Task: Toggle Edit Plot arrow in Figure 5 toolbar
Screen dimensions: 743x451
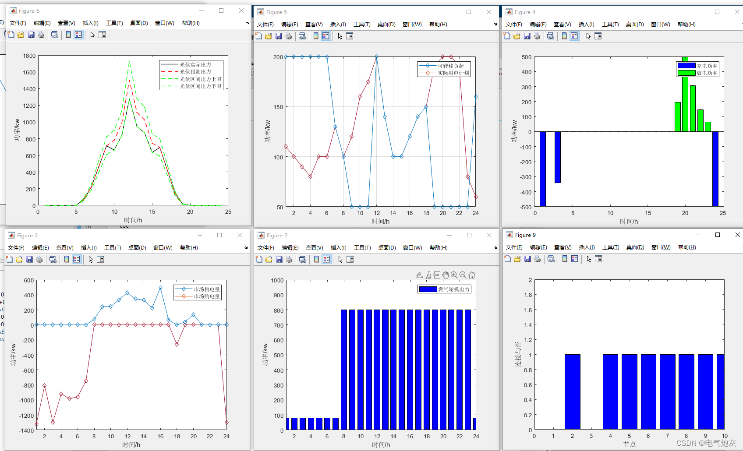Action: coord(340,36)
